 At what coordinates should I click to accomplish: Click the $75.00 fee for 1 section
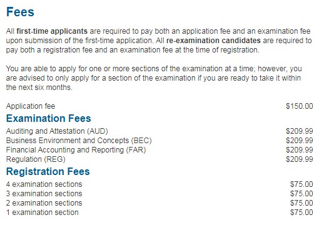pos(301,212)
